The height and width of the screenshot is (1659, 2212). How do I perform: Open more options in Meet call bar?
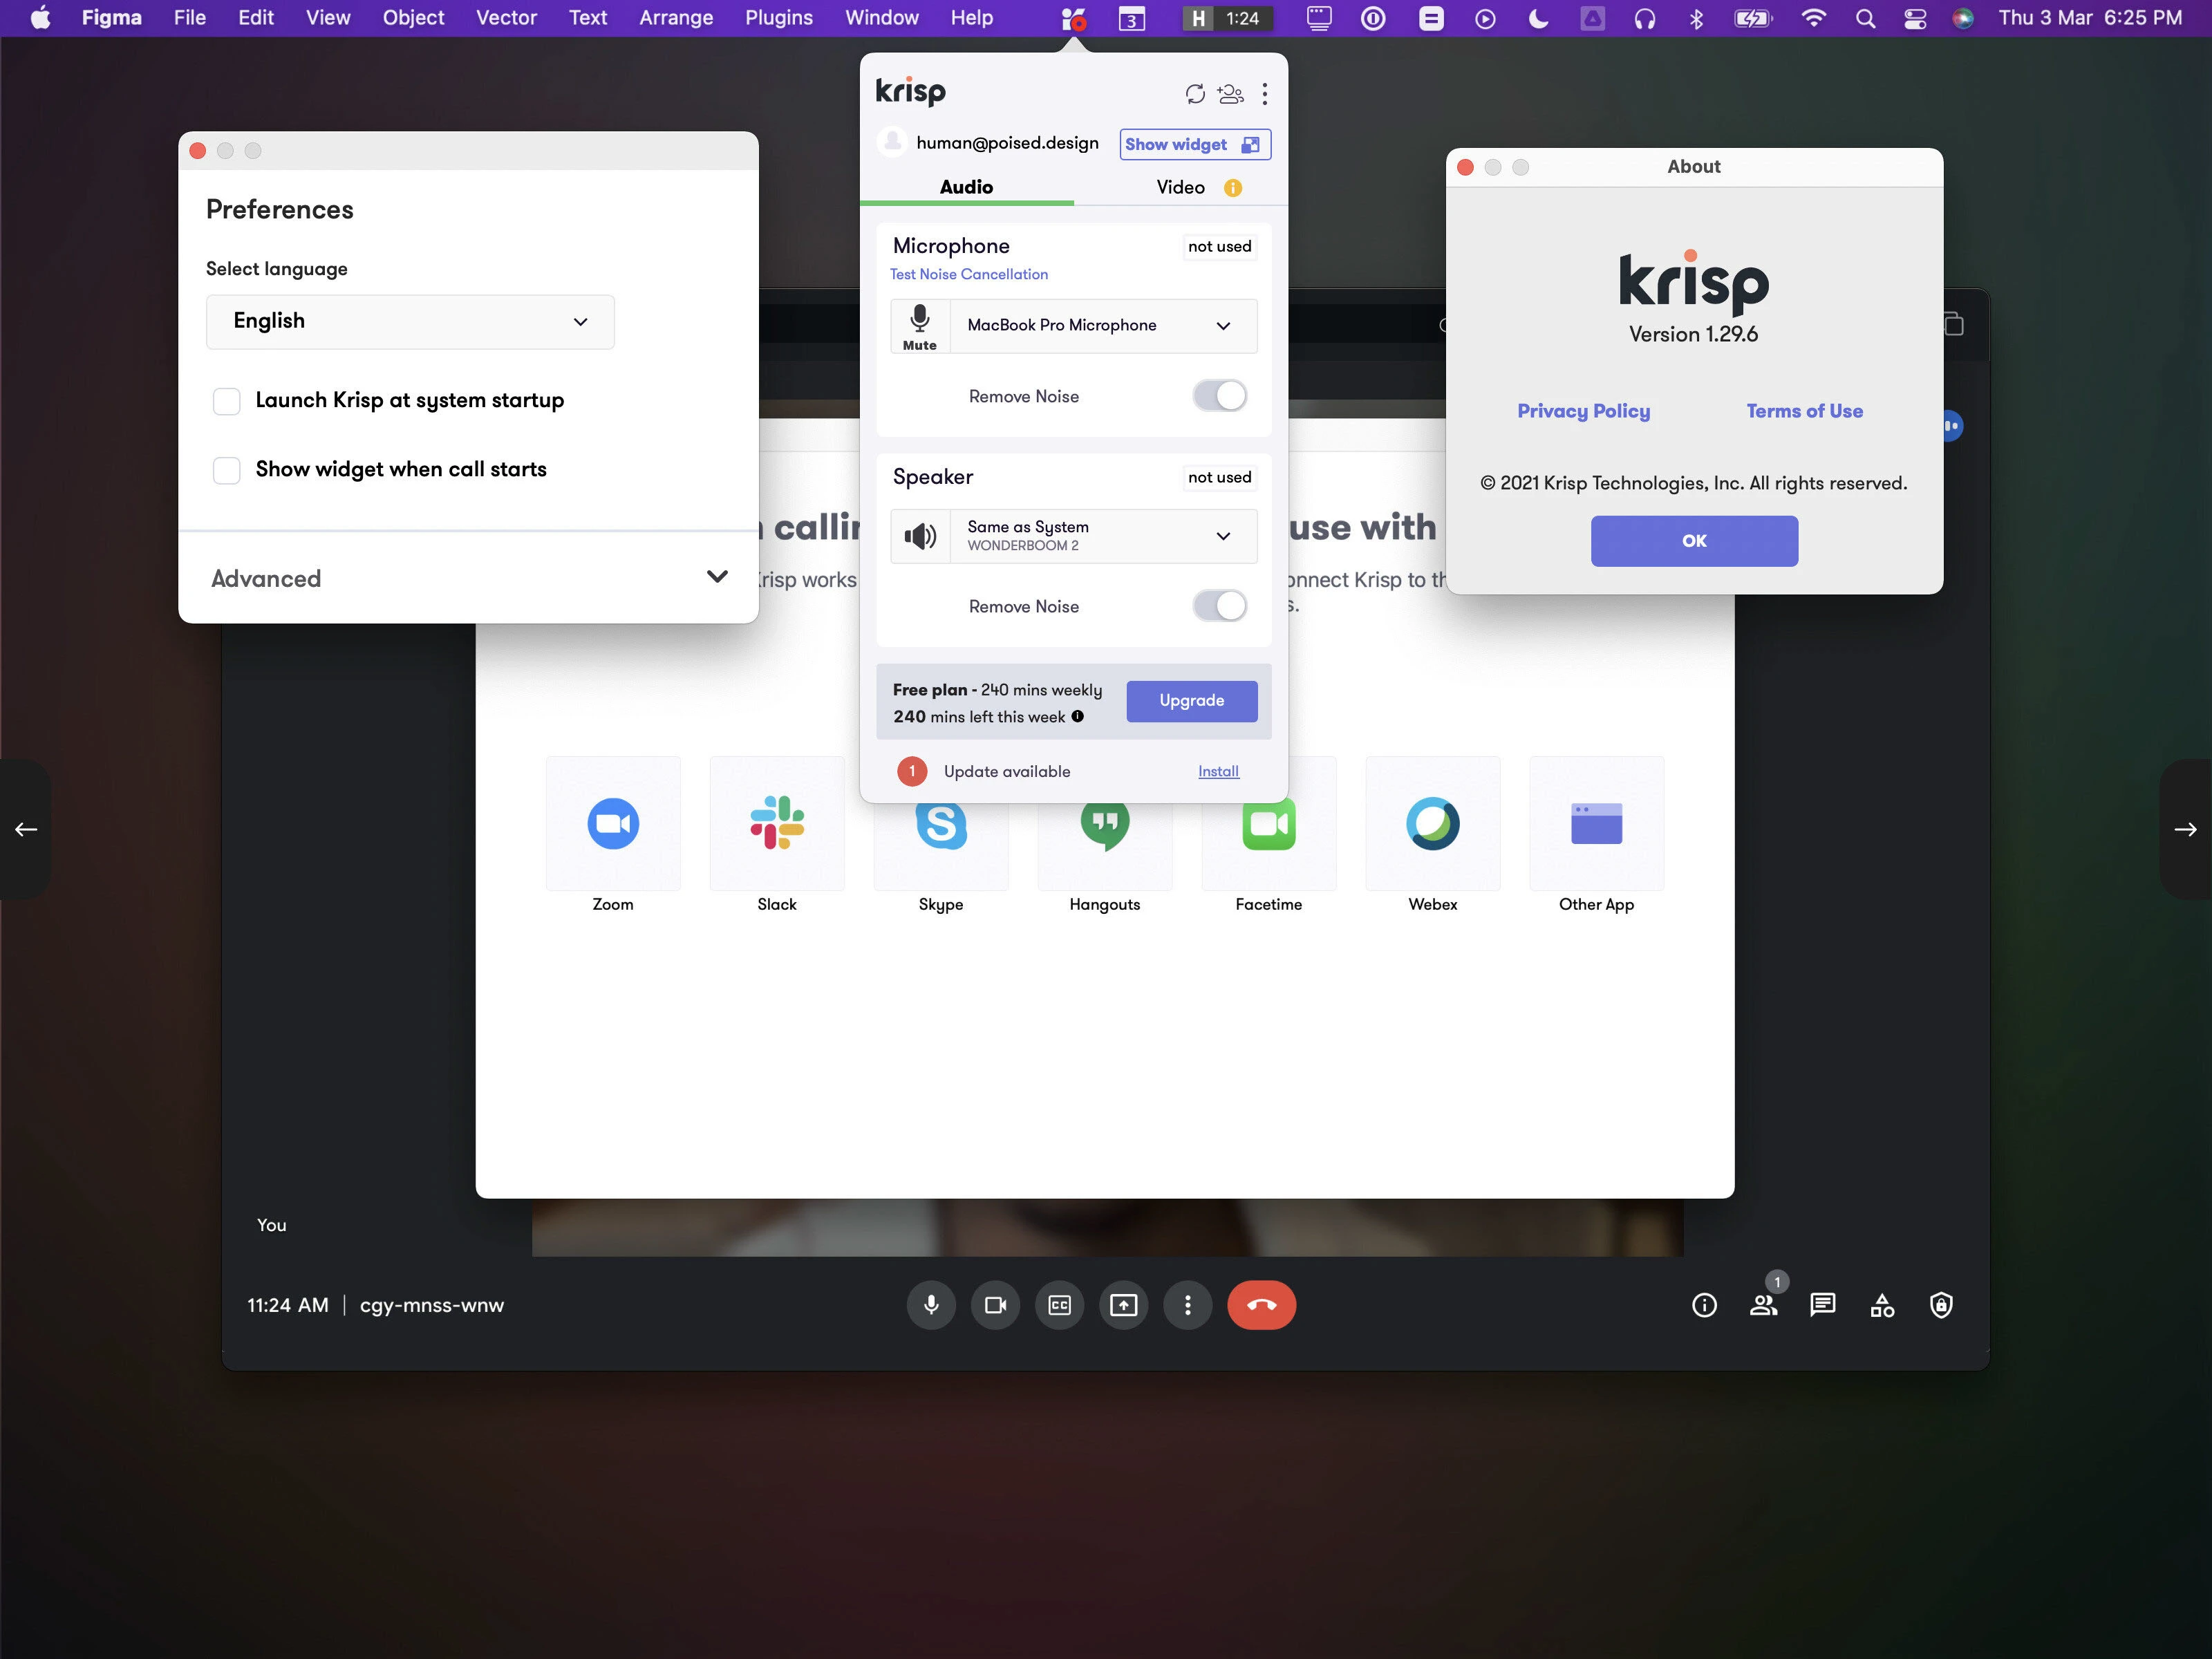[x=1188, y=1306]
